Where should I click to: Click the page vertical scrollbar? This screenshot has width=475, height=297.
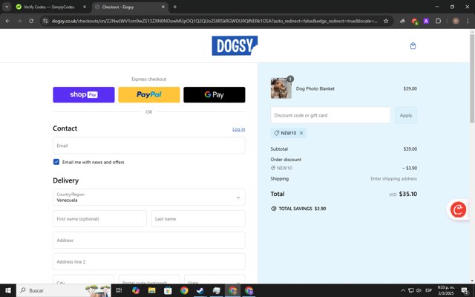472,79
